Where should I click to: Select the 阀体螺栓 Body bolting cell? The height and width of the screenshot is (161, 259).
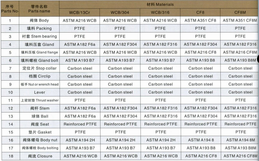click(39, 148)
